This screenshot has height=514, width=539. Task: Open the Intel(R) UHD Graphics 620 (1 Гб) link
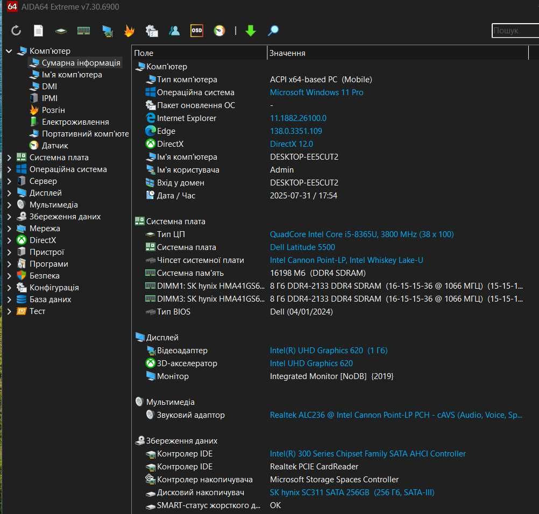(329, 351)
